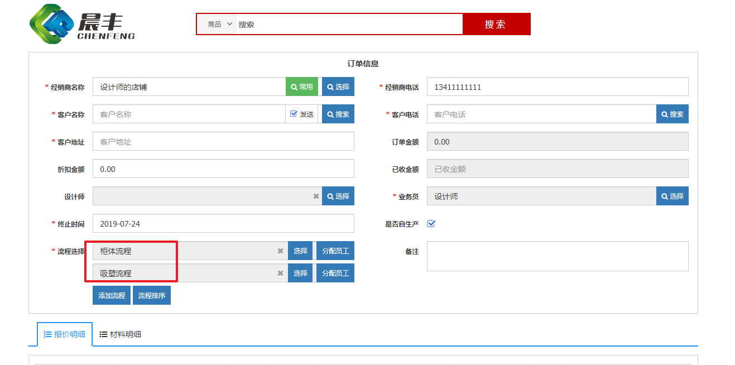735x365 pixels.
Task: Remove 柜体流程 using its X icon
Action: [x=280, y=251]
